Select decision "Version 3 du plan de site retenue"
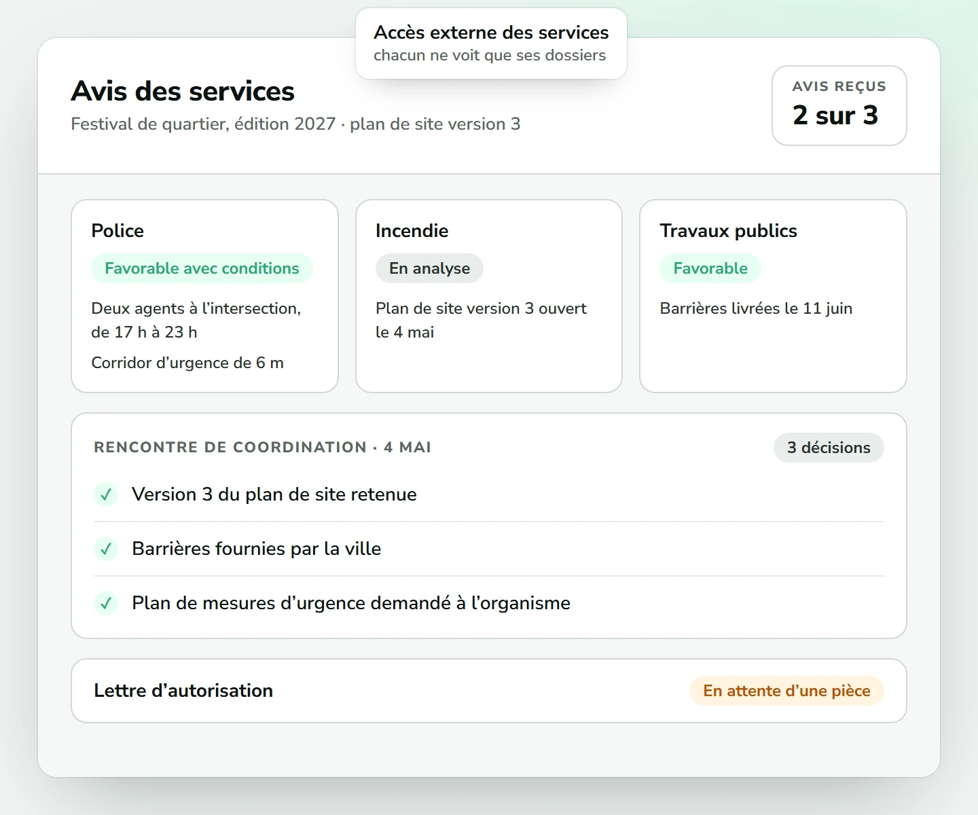The image size is (978, 815). [274, 494]
